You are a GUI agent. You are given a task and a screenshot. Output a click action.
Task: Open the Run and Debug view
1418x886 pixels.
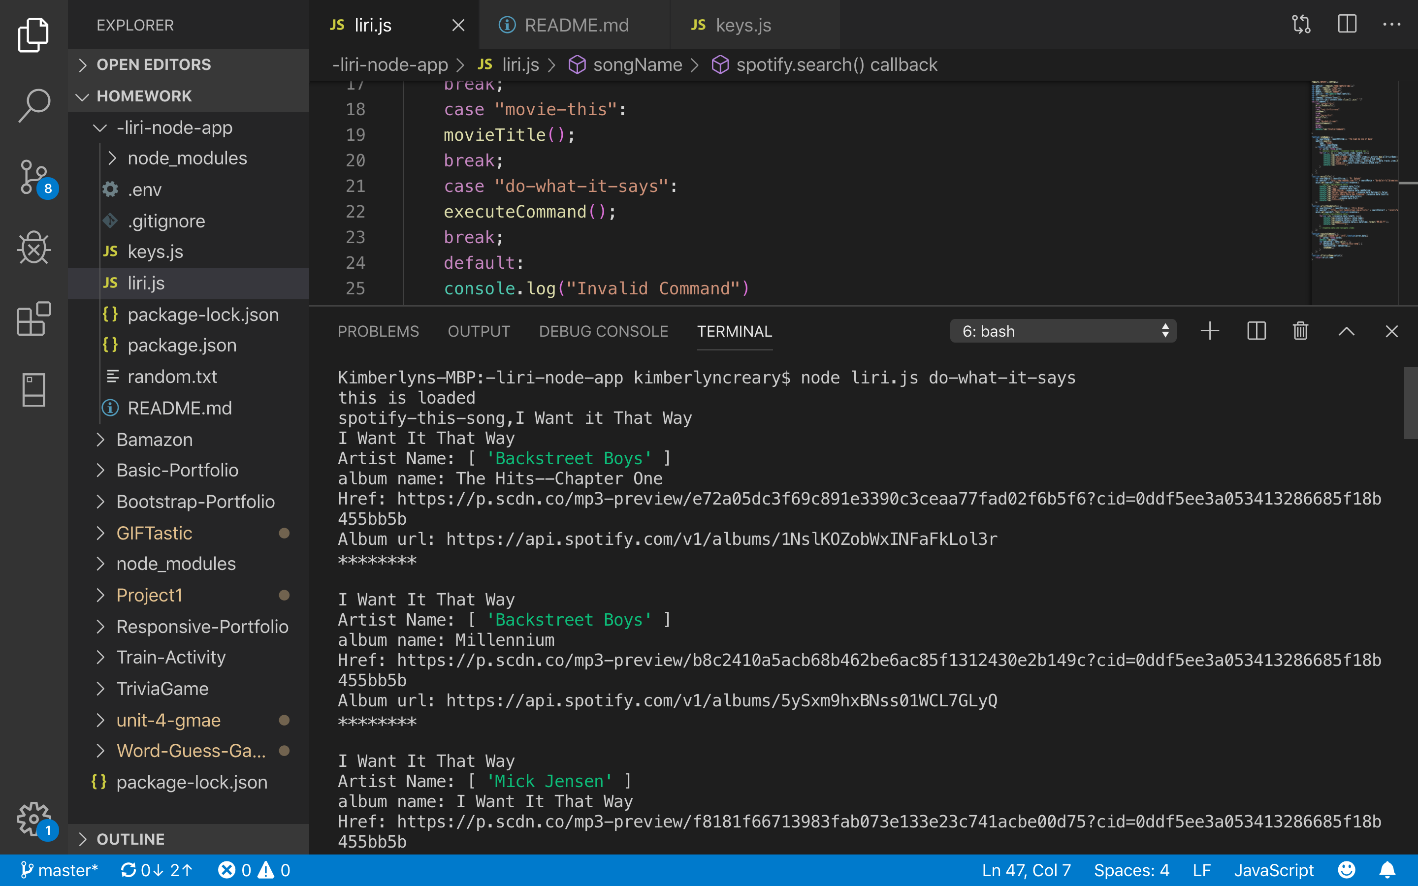tap(33, 248)
